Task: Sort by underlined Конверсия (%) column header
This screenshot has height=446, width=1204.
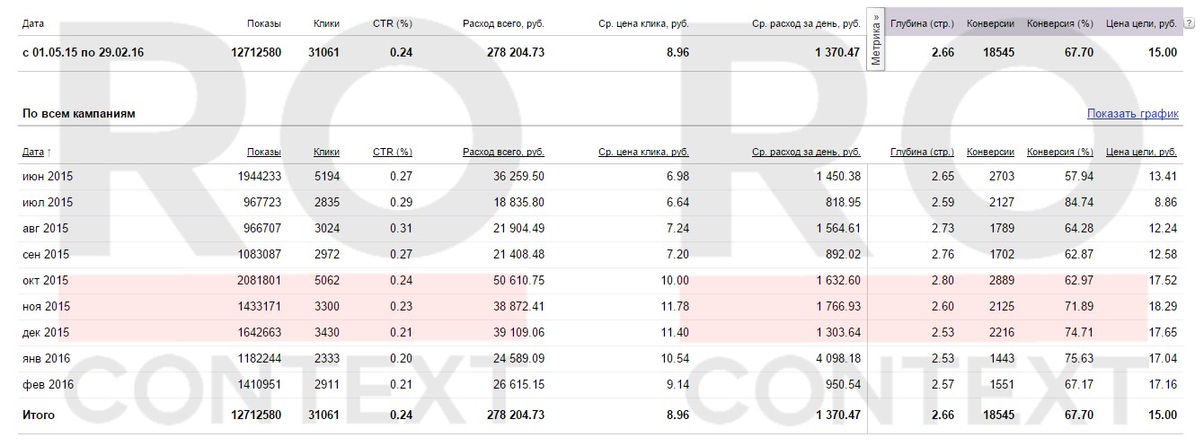Action: pos(1059,153)
